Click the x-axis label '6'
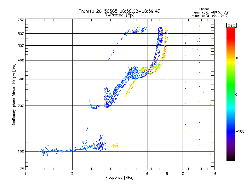The image size is (252, 189). 147,174
